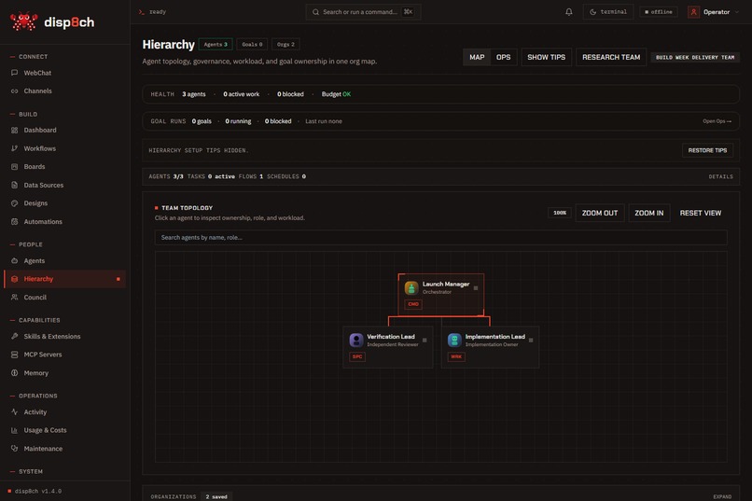Open Usage & Costs chart icon

click(x=14, y=430)
